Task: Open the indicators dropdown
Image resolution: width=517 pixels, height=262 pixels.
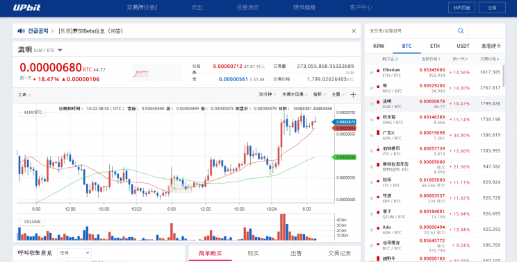Action: [320, 94]
